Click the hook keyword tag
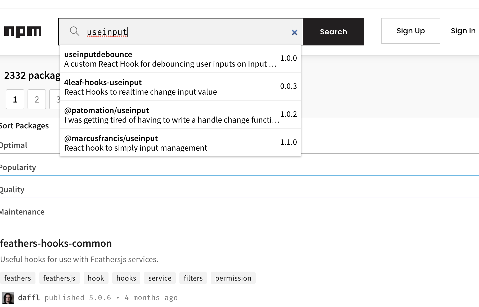479x307 pixels. tap(96, 278)
